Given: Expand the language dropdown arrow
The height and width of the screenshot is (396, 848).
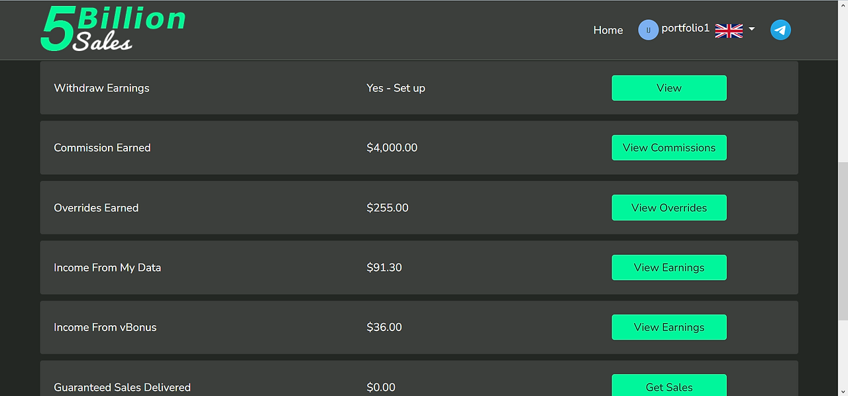Looking at the screenshot, I should [x=752, y=29].
